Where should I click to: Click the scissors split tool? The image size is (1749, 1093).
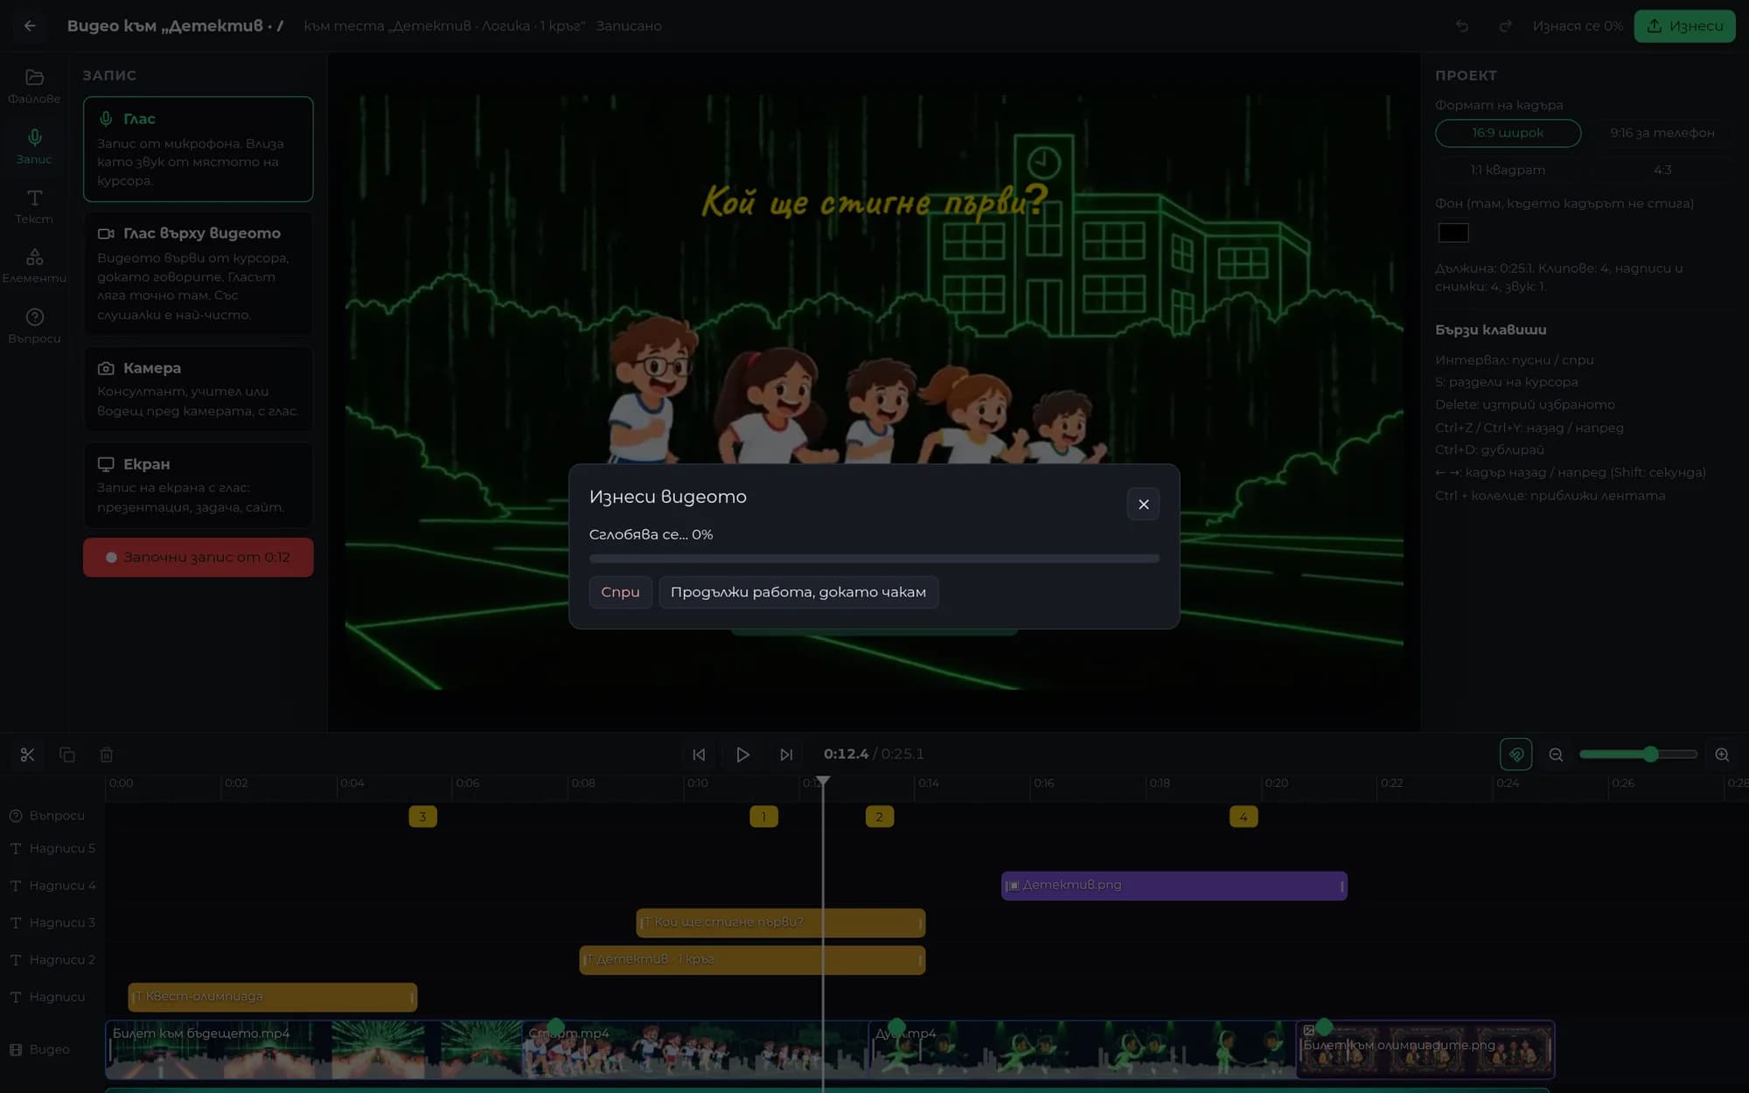pyautogui.click(x=27, y=755)
